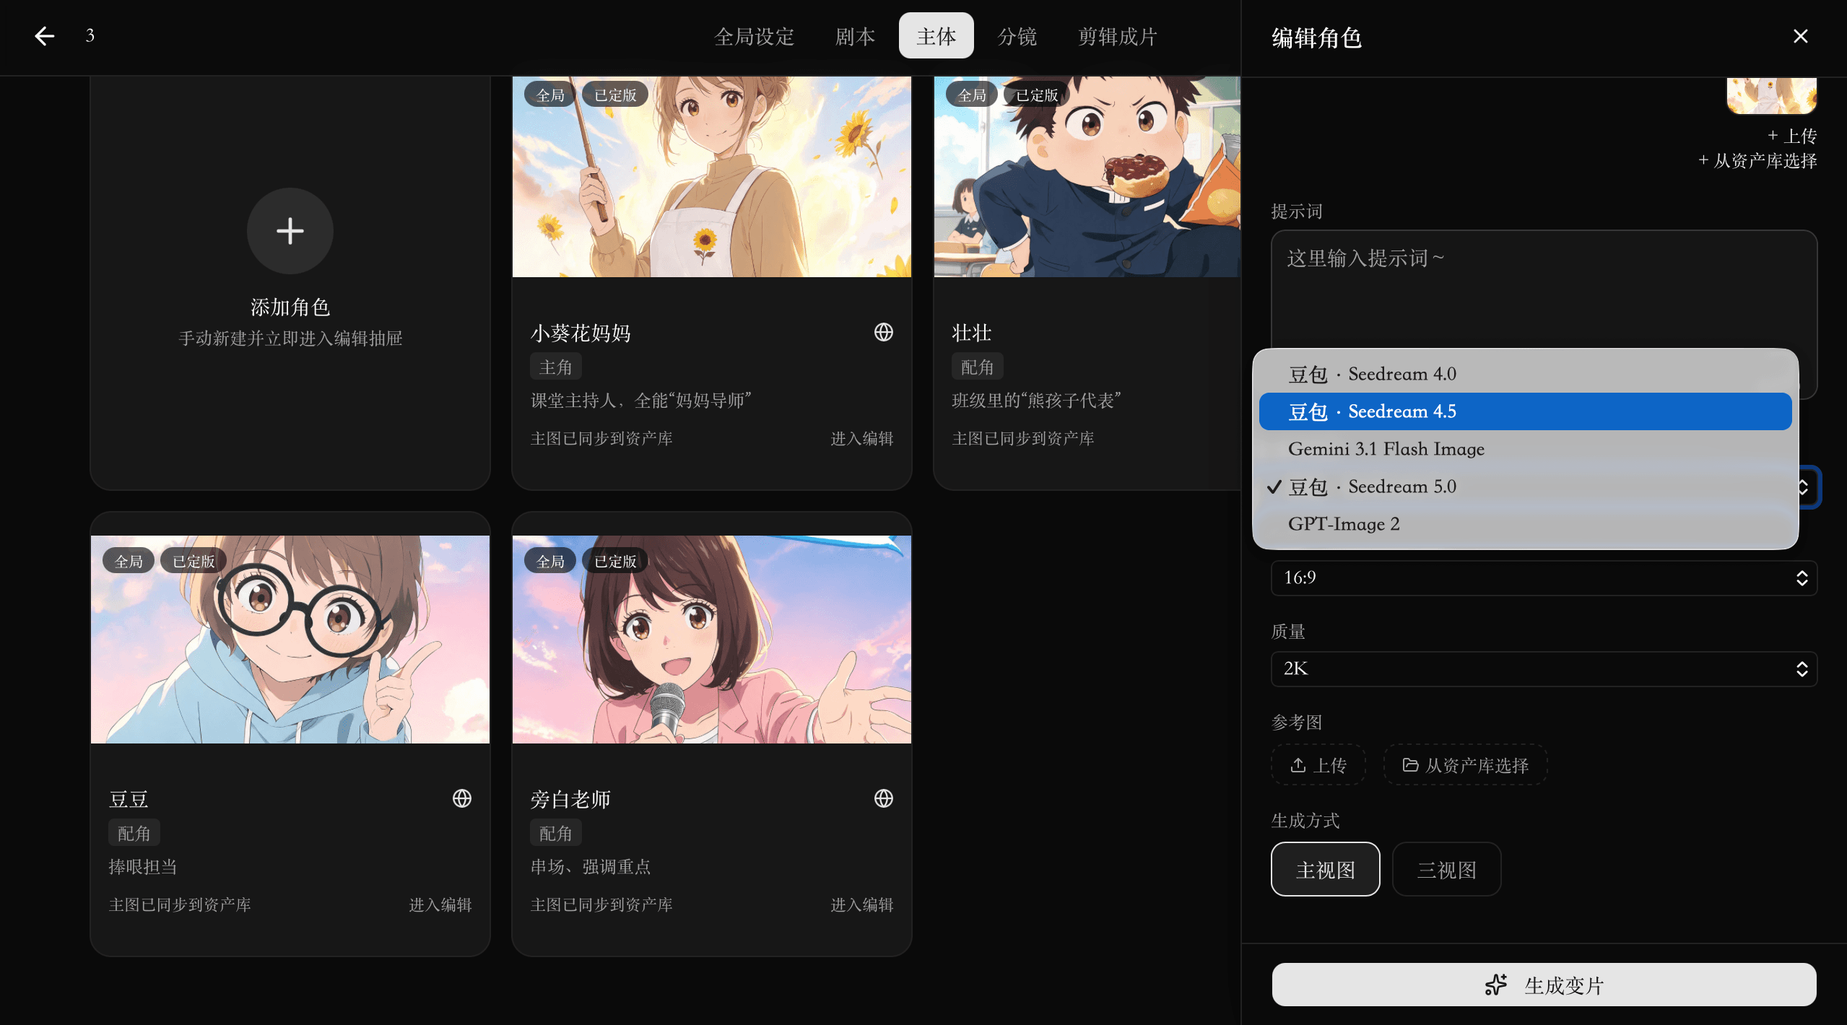
Task: Open the 分镜 tab
Action: (x=1017, y=36)
